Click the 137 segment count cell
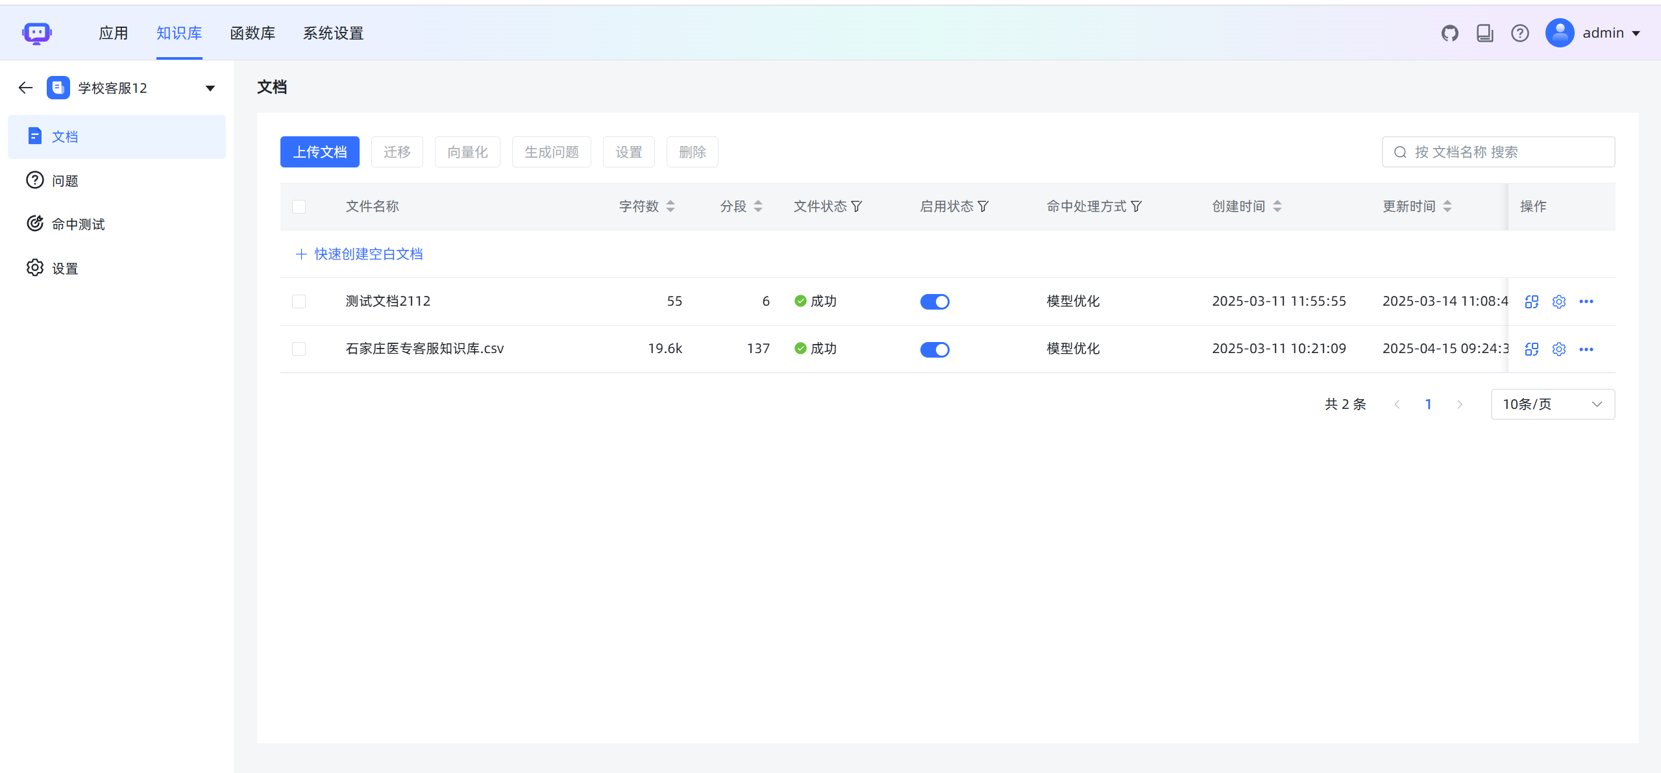This screenshot has height=773, width=1661. (x=758, y=349)
